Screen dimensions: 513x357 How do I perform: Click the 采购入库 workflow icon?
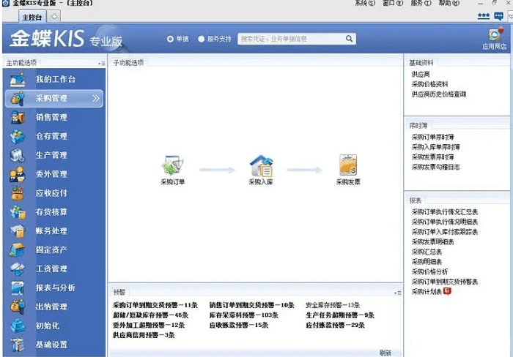tap(262, 165)
